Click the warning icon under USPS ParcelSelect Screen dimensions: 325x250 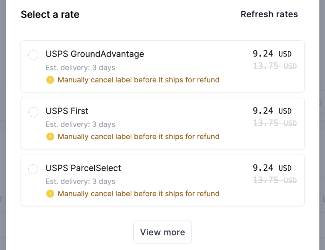(x=50, y=193)
